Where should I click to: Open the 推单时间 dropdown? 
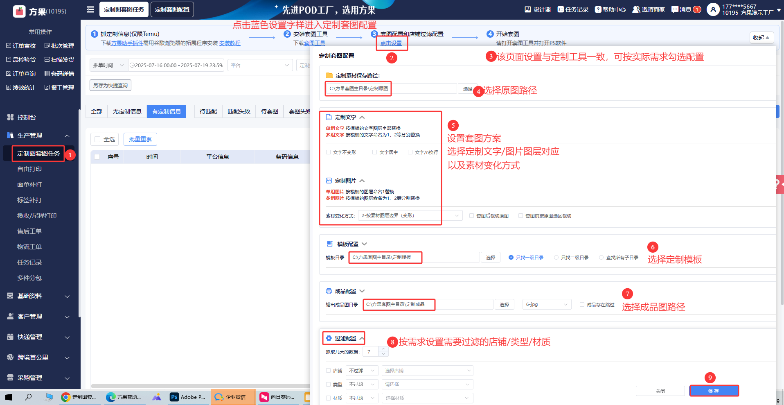pos(108,65)
